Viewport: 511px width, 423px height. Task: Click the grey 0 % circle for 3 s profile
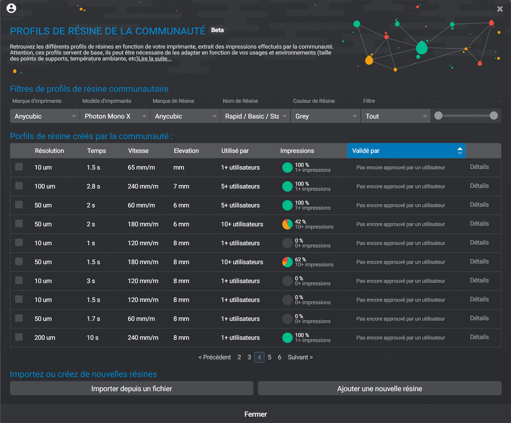tap(288, 281)
